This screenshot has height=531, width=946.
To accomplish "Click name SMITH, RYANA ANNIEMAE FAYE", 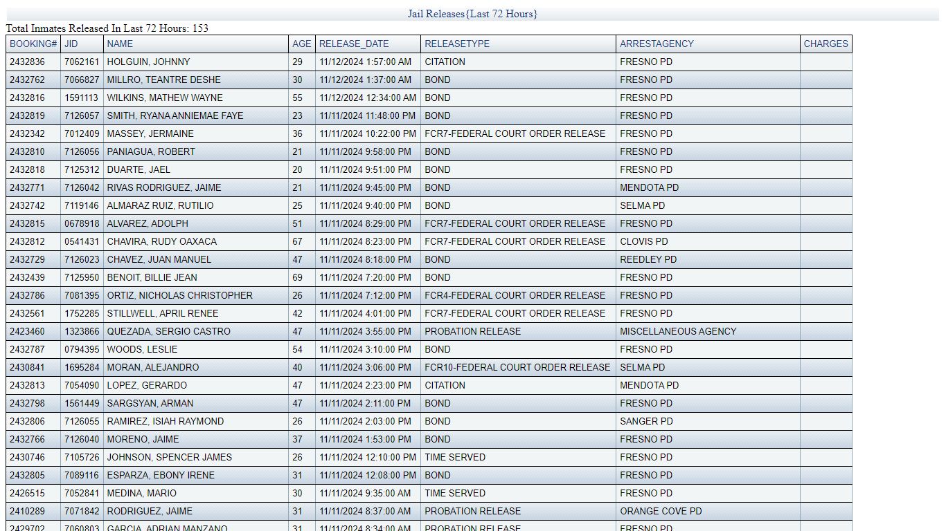I will (175, 115).
